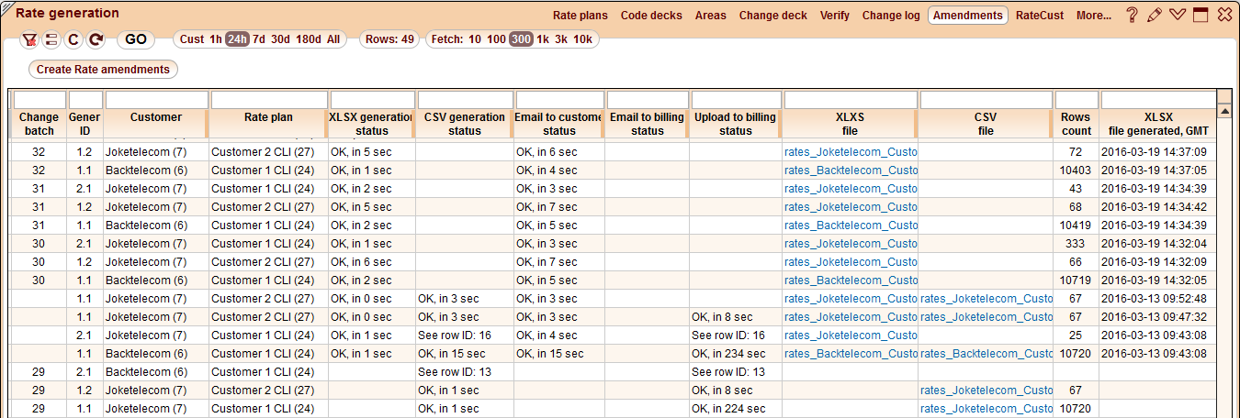Click the Change batch filter field
Screen dimensions: 1240x418
click(x=39, y=100)
